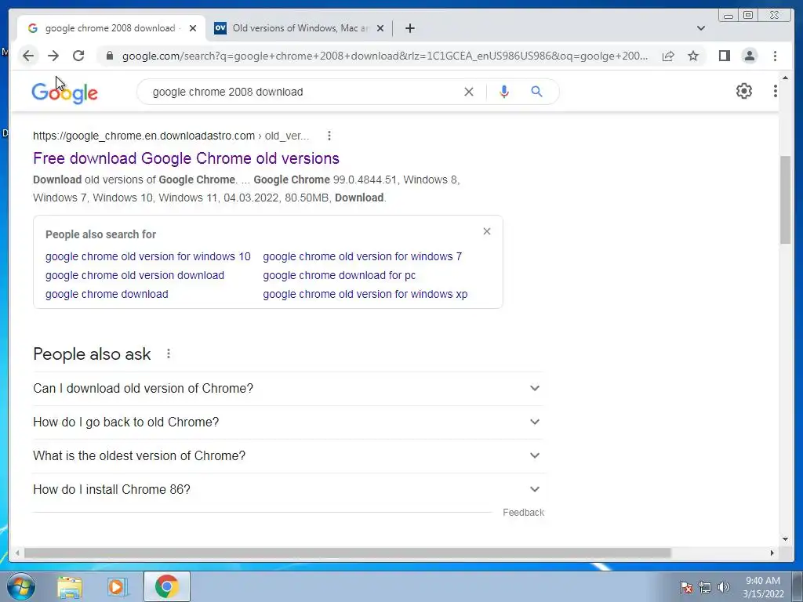
Task: Close the Old versions of Windows tab
Action: click(380, 28)
